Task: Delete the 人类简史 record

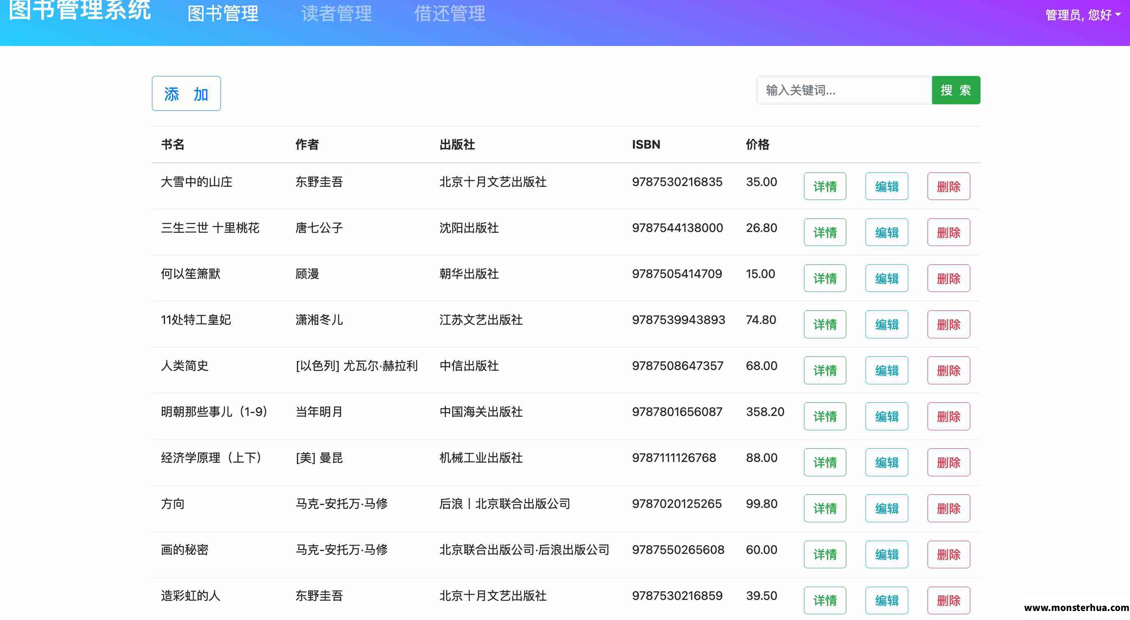Action: (x=949, y=371)
